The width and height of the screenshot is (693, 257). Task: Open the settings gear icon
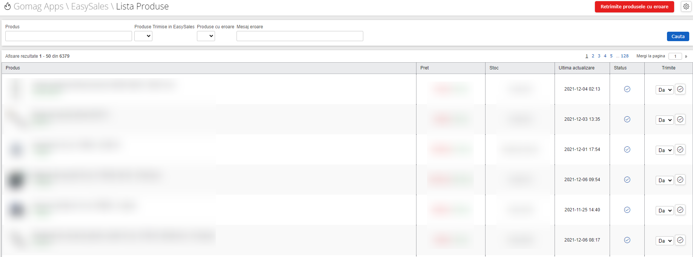686,6
